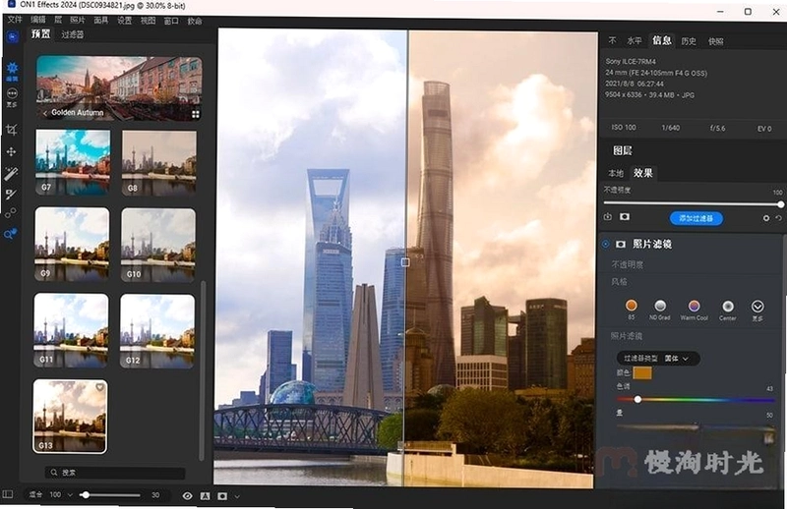Image resolution: width=787 pixels, height=509 pixels.
Task: Select the Crop tool
Action: pos(11,130)
